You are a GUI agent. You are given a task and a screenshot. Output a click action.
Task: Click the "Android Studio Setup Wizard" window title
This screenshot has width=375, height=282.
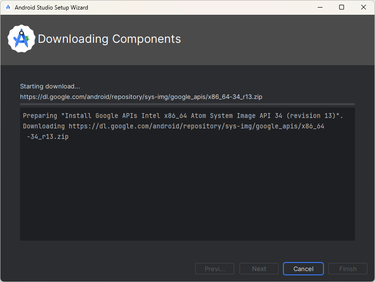52,8
